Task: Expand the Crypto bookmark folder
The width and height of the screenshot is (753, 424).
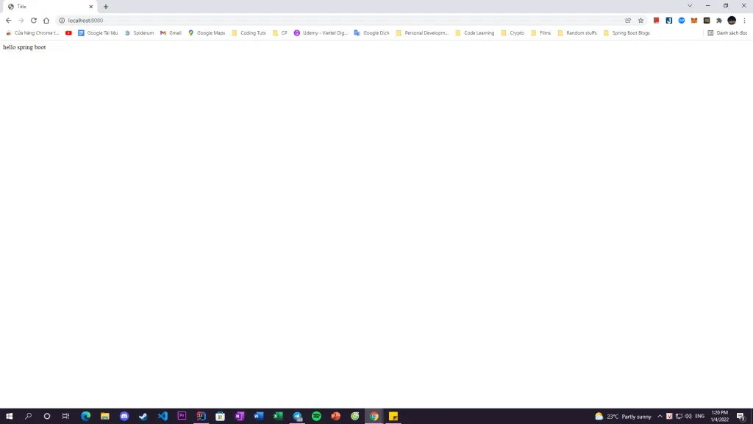Action: coord(513,32)
